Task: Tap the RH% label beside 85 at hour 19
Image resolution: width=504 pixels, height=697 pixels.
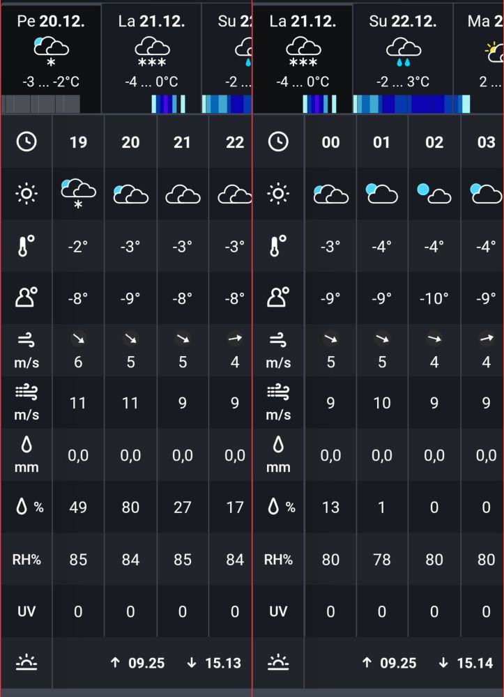Action: click(26, 559)
